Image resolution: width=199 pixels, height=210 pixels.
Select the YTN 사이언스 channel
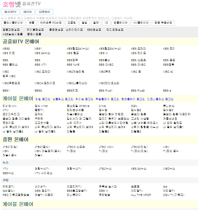pos(43,173)
